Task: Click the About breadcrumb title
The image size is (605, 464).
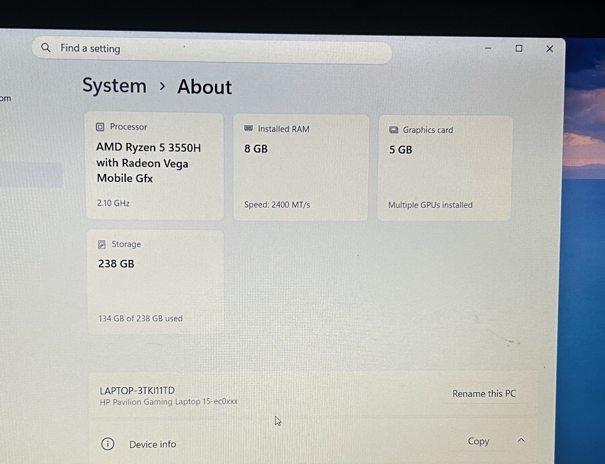Action: tap(205, 87)
